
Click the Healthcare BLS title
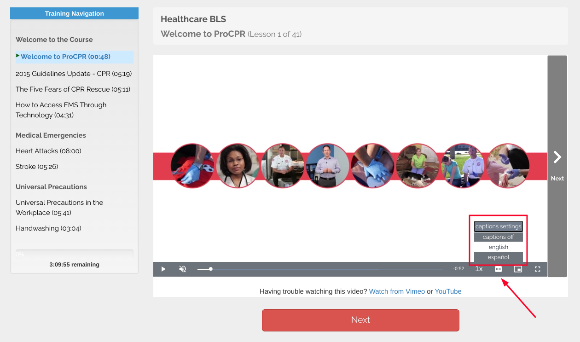click(x=193, y=19)
